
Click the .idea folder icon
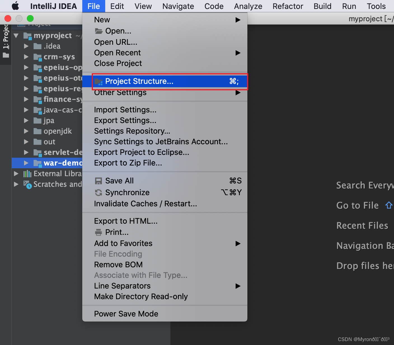[x=37, y=46]
